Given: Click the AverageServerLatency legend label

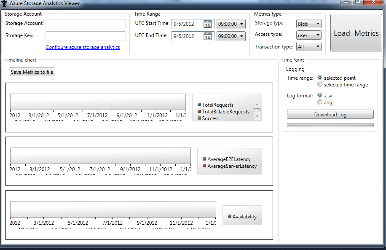Looking at the screenshot, I should pyautogui.click(x=232, y=166).
